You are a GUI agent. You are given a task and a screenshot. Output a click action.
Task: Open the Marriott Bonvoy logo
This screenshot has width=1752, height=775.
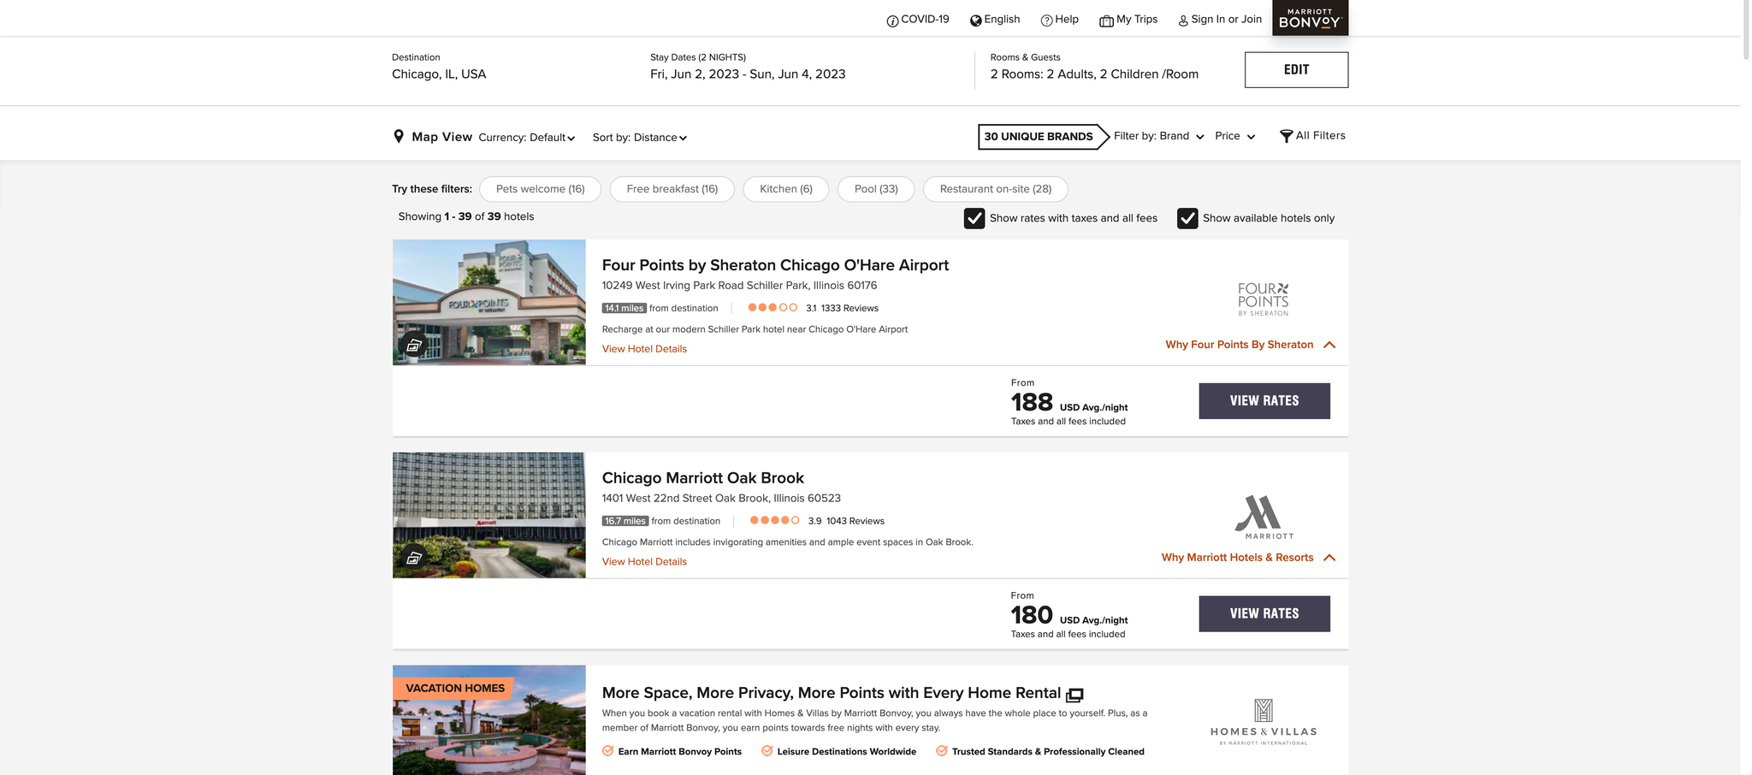[x=1310, y=18]
